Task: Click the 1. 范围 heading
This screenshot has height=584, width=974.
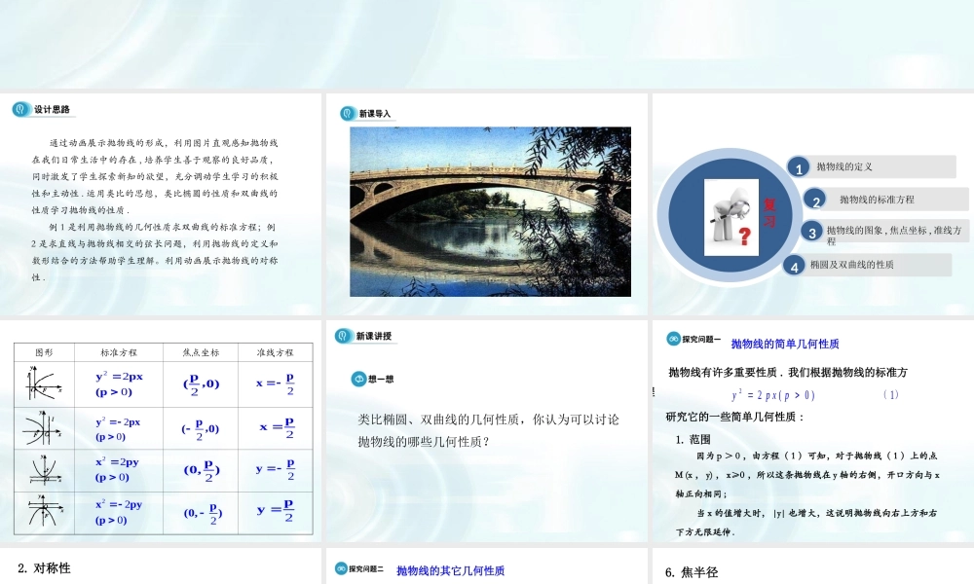Action: [693, 439]
